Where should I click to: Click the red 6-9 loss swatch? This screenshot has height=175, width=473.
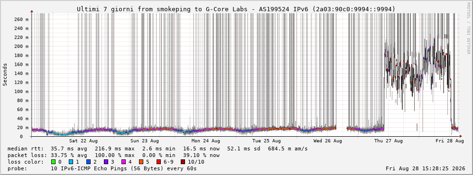coord(159,162)
